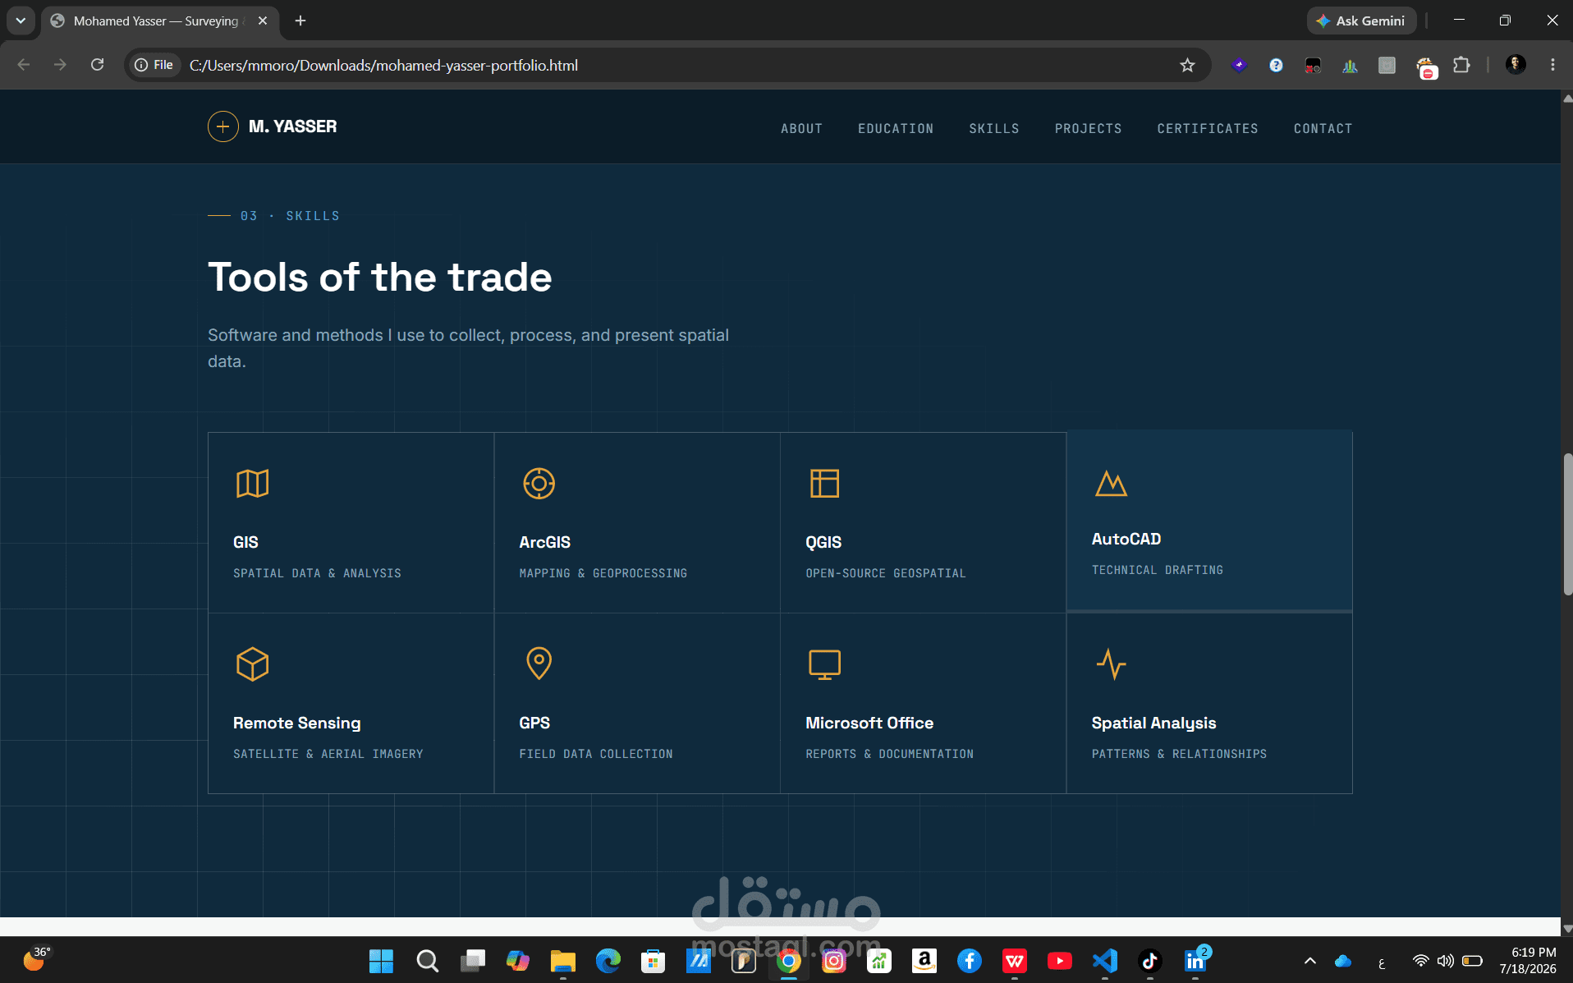The width and height of the screenshot is (1573, 983).
Task: Show hidden system tray icons
Action: coord(1310,960)
